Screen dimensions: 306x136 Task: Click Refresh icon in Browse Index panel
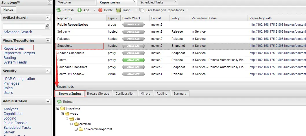[59, 102]
